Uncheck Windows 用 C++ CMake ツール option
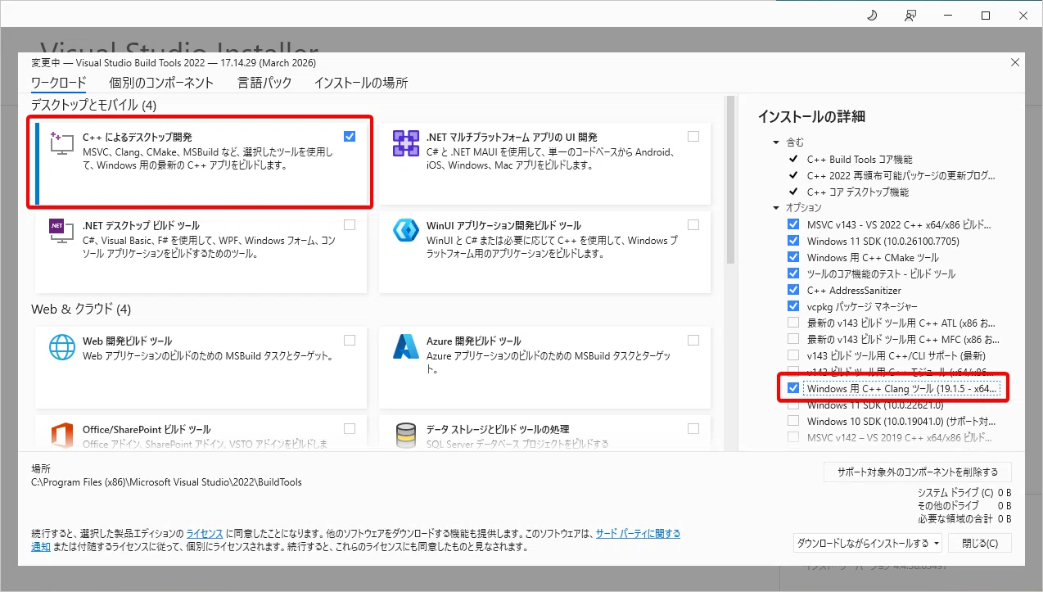The width and height of the screenshot is (1043, 592). tap(792, 257)
